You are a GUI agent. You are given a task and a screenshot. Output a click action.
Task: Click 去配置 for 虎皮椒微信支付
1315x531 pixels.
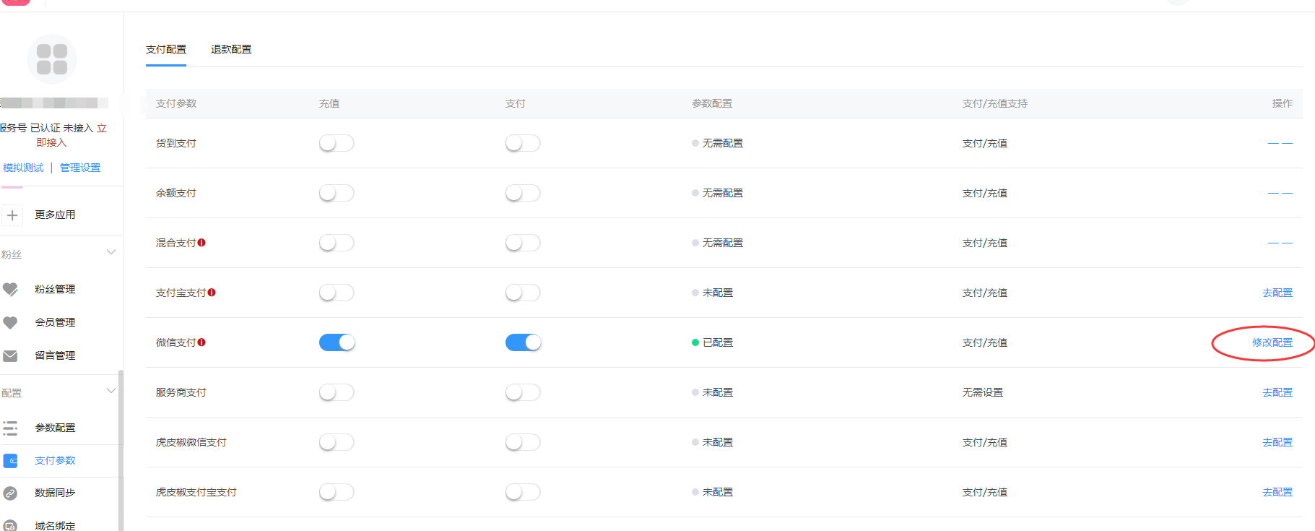pyautogui.click(x=1277, y=442)
